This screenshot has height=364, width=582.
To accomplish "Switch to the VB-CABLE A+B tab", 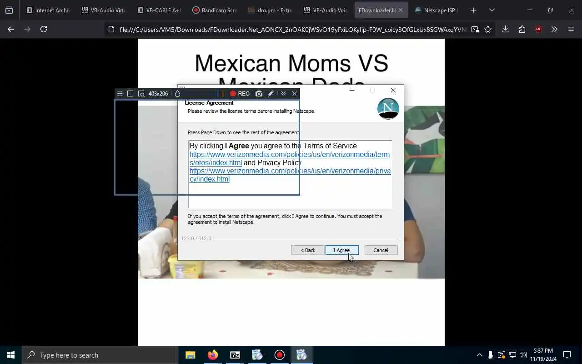I will (x=159, y=10).
